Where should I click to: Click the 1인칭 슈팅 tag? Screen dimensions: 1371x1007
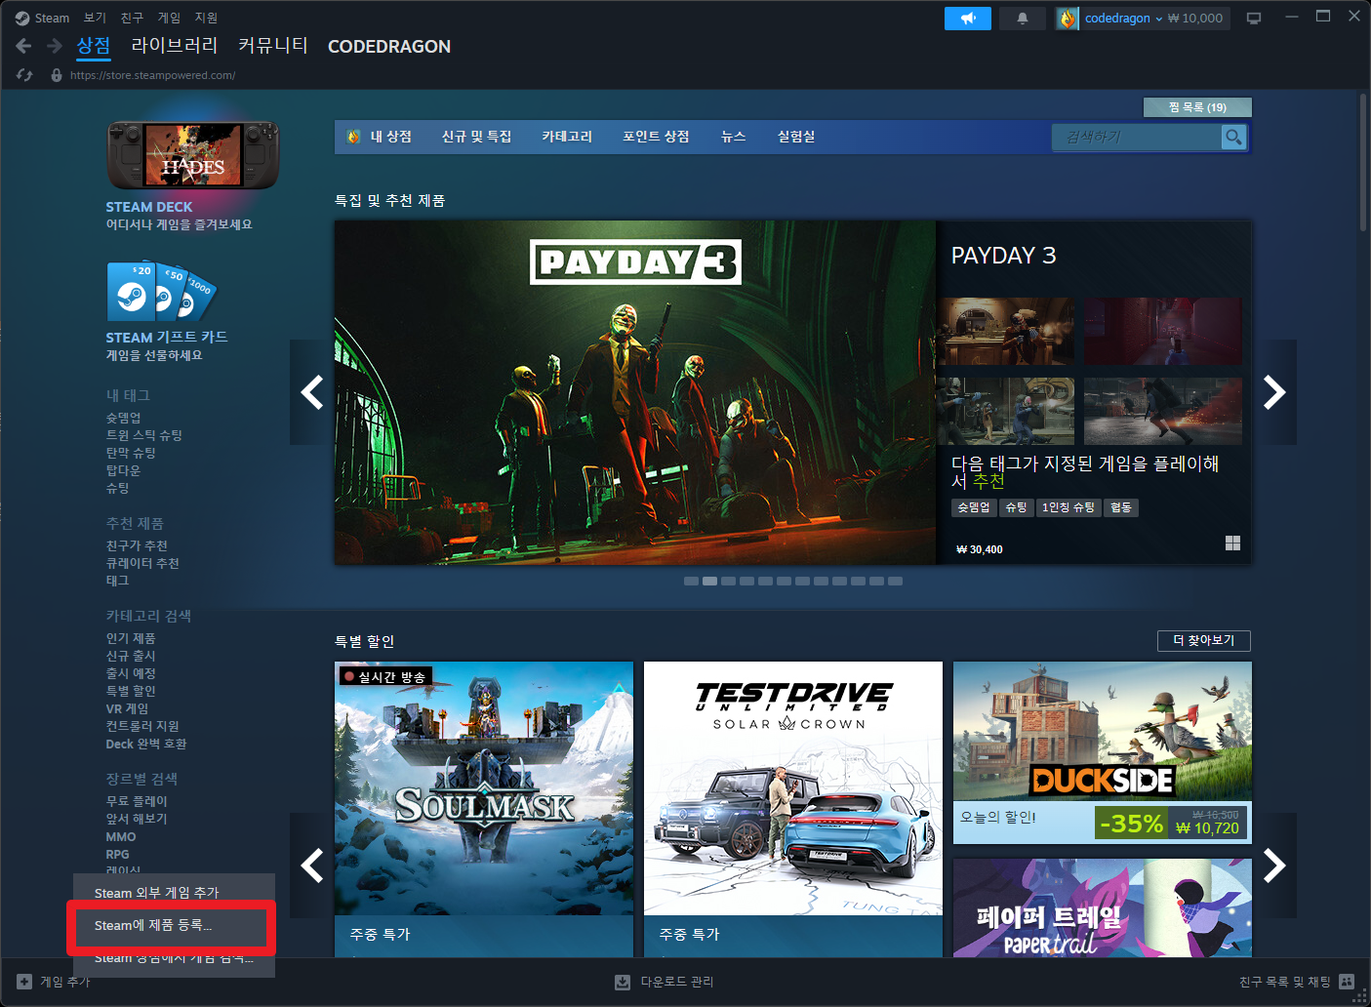coord(1068,507)
